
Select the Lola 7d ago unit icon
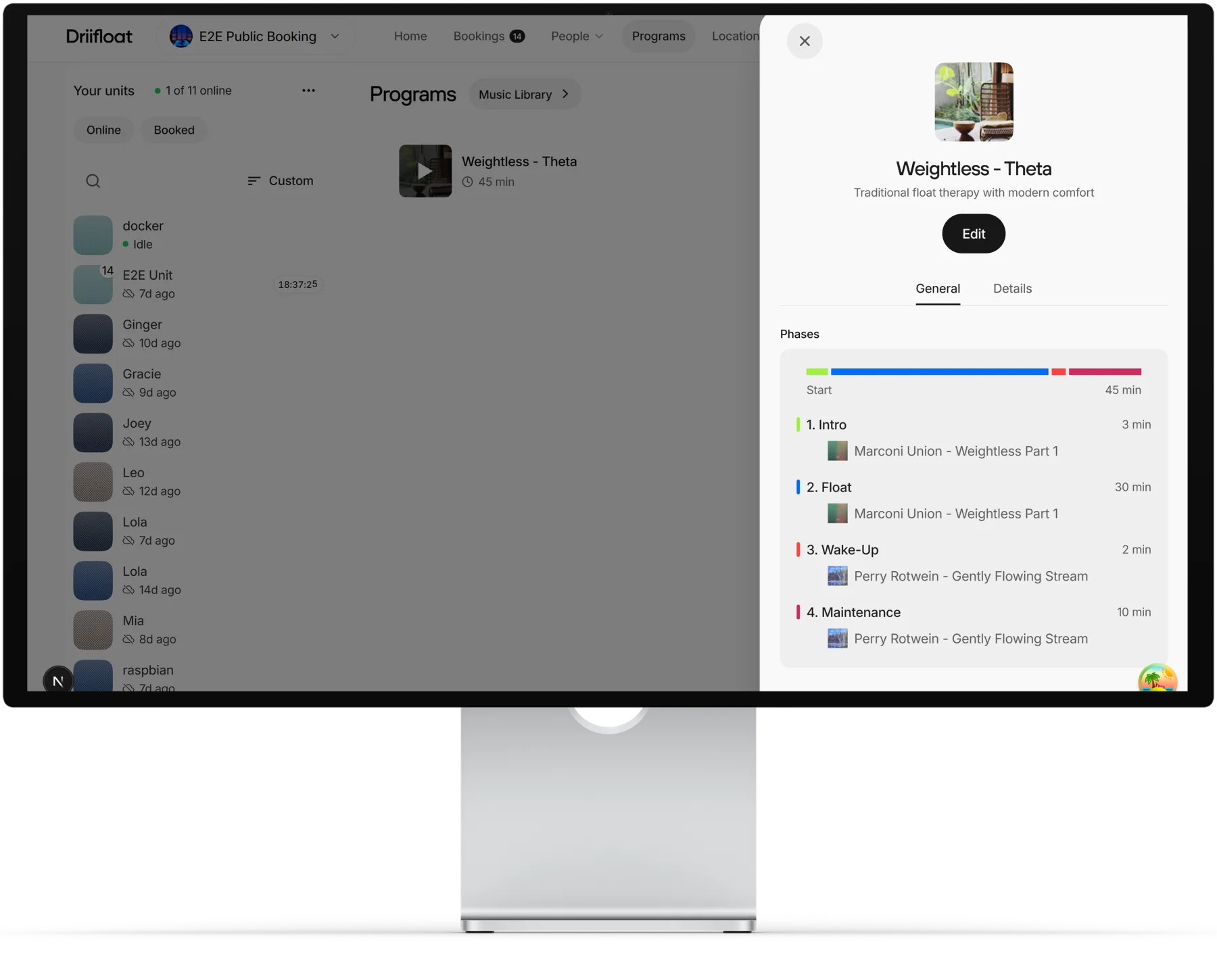coord(93,531)
